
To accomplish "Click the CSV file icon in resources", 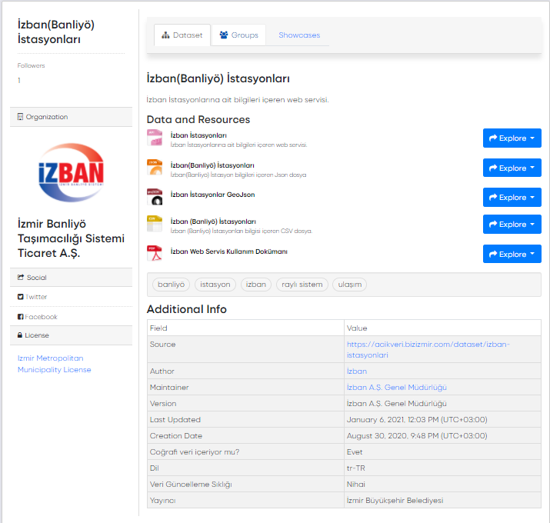I will point(155,224).
